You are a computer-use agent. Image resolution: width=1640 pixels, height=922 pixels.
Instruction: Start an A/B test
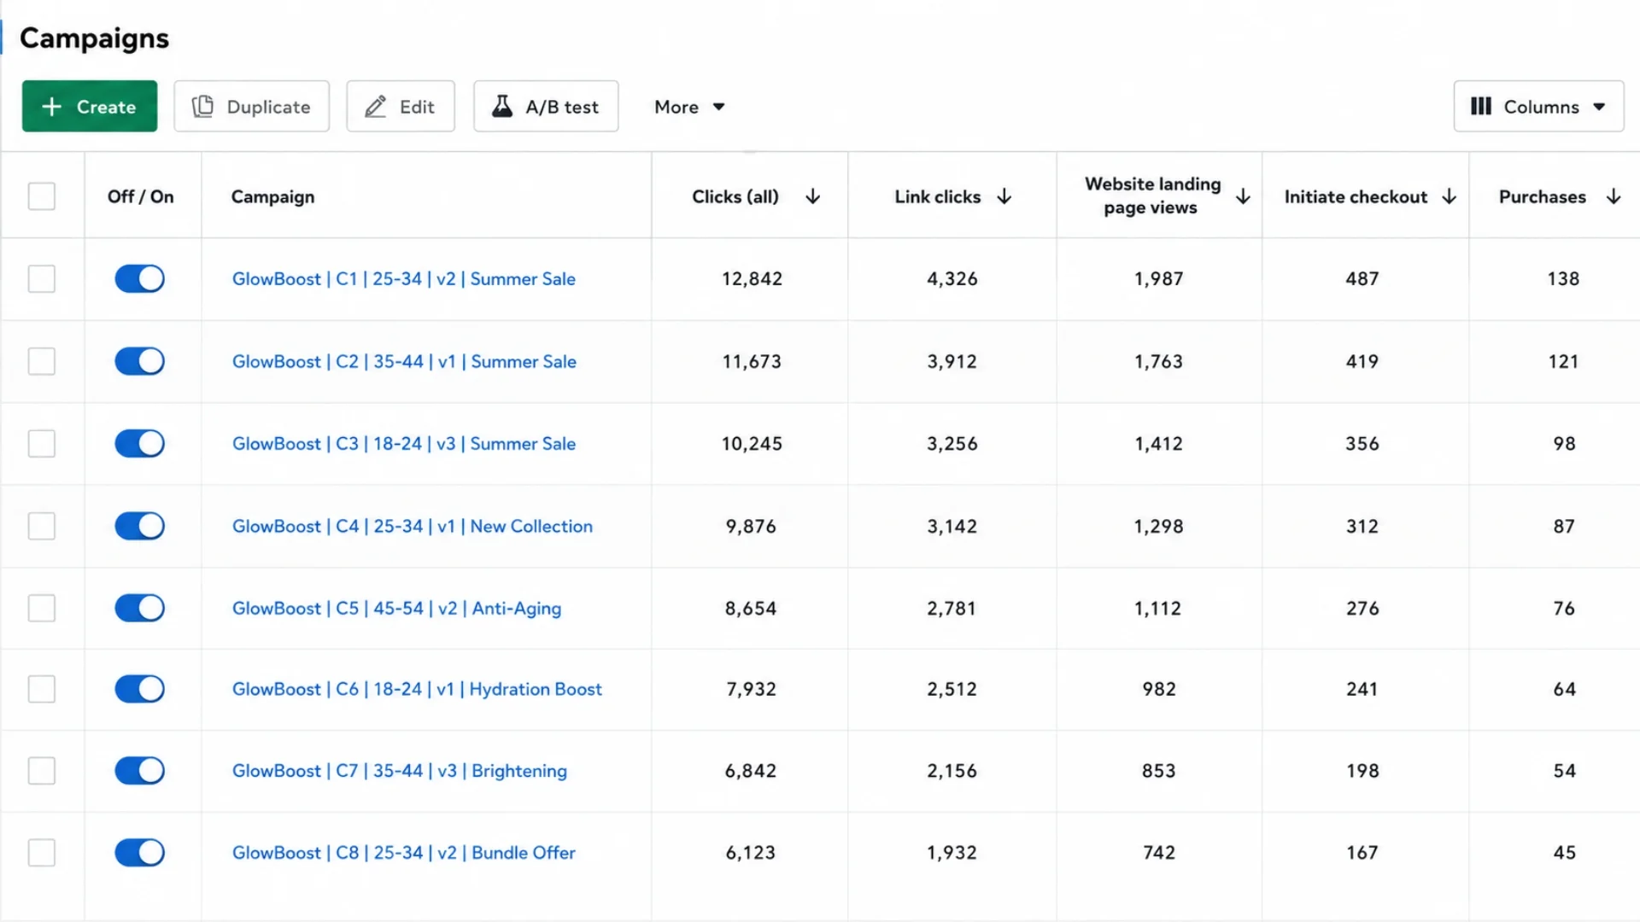coord(546,107)
